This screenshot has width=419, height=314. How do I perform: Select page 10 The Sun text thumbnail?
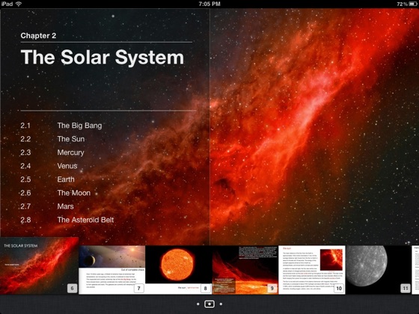312,270
